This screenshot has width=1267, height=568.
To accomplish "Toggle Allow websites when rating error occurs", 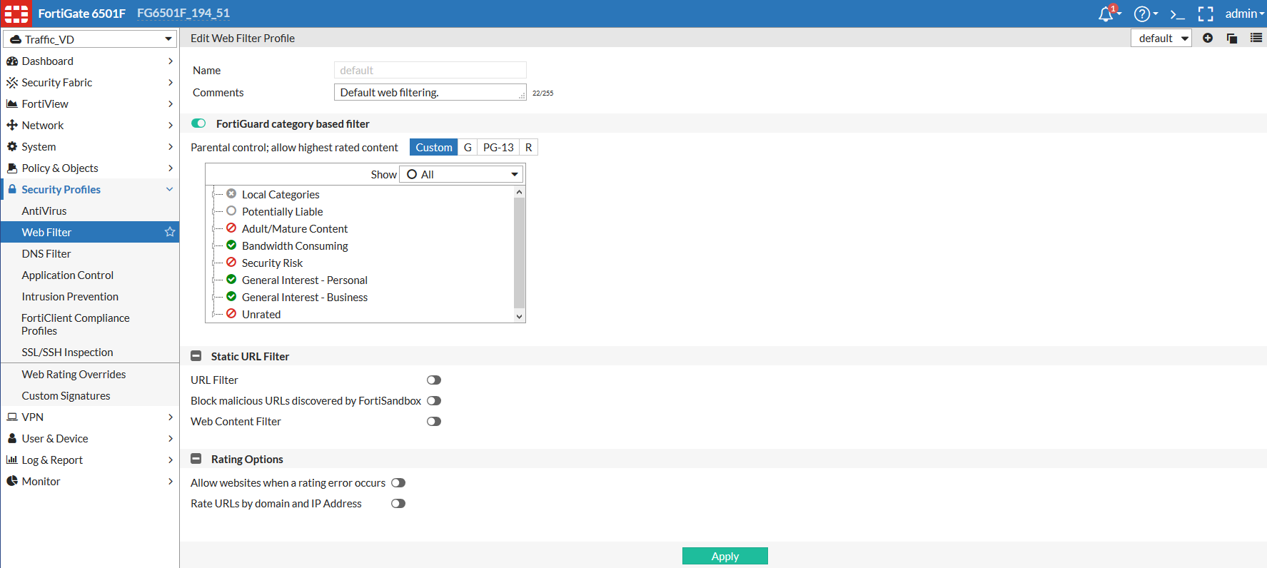I will tap(398, 483).
